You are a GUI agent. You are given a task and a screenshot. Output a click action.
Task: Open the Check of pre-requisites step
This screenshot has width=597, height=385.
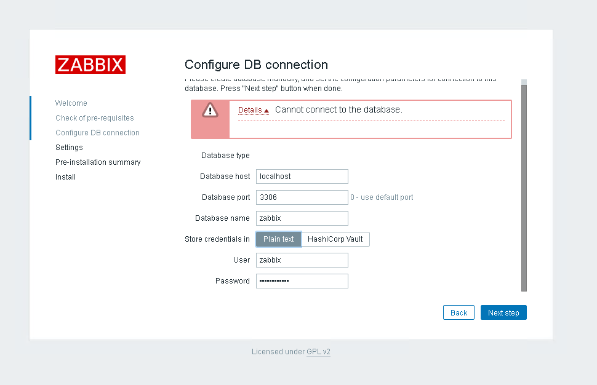95,118
